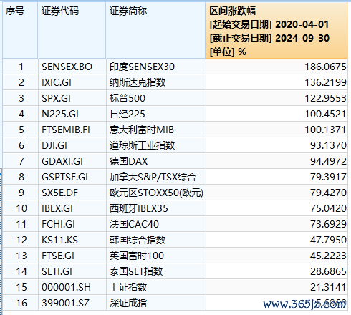Image resolution: width=351 pixels, height=315 pixels.
Task: Select the FTSE.GI code cell
Action: pyautogui.click(x=72, y=256)
